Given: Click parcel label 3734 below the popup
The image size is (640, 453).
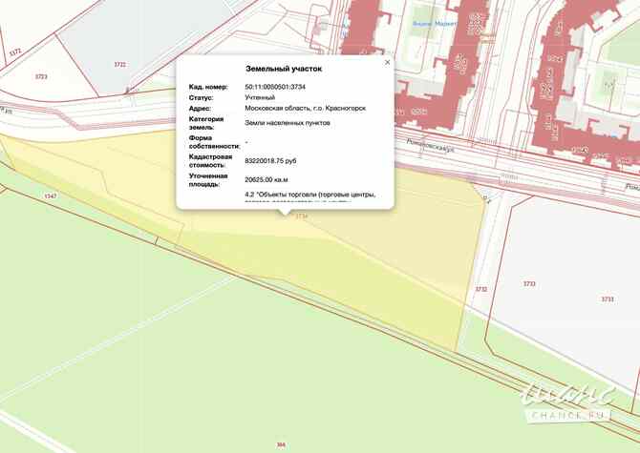Looking at the screenshot, I should [x=301, y=216].
